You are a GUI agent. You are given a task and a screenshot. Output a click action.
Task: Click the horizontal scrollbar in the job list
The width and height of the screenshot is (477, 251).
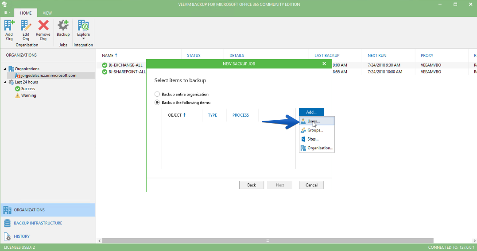[x=268, y=241]
